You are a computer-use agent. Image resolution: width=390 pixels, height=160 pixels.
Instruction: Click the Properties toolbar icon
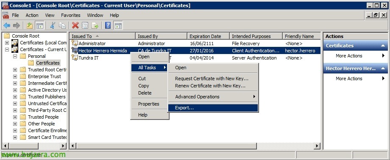85,25
